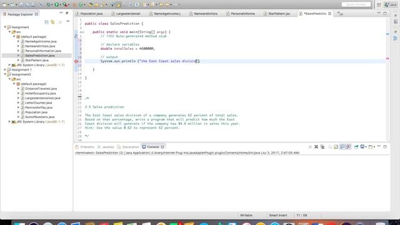
Task: Select PenniesforPay.java in Package Explorer
Action: click(39, 107)
